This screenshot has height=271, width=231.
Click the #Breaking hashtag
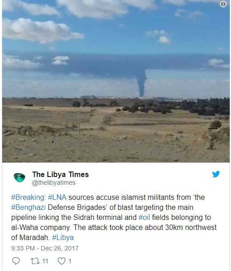pyautogui.click(x=28, y=198)
